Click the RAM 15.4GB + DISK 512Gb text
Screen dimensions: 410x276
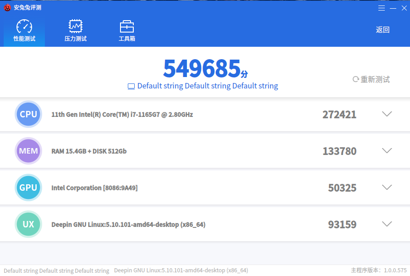89,151
